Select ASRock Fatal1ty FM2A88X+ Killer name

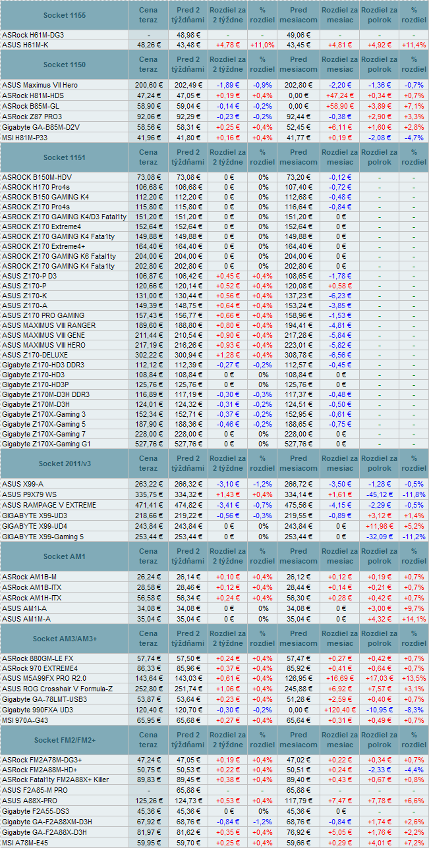pos(55,780)
